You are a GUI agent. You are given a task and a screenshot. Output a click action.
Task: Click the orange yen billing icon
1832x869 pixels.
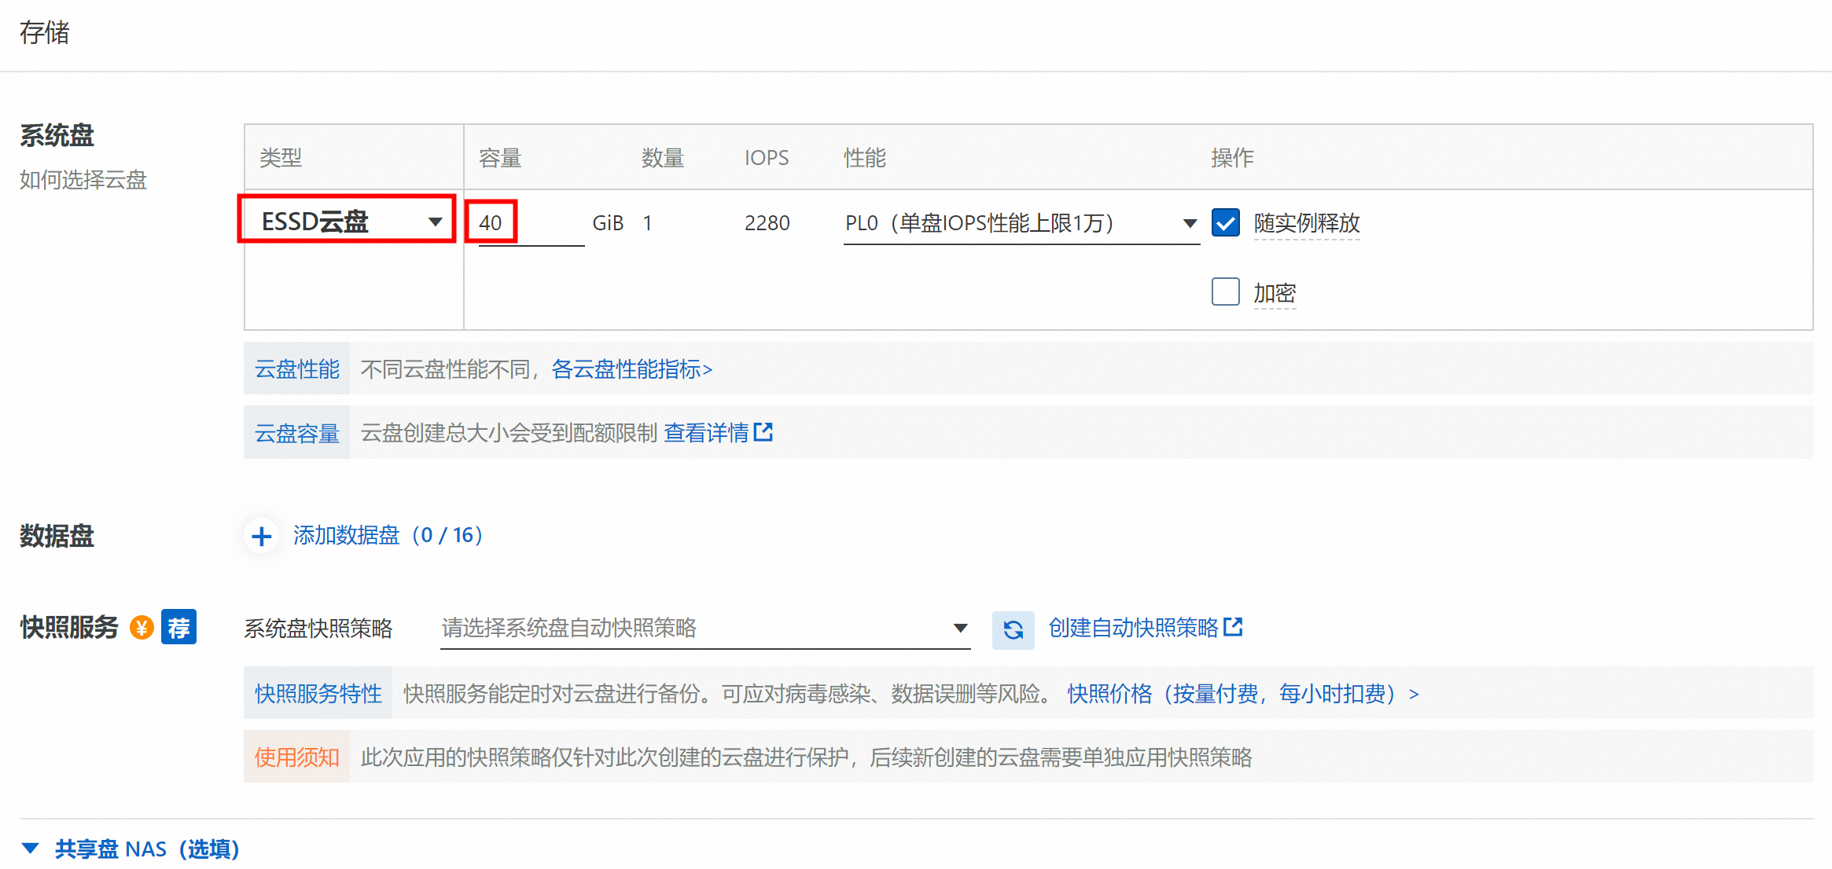(142, 628)
